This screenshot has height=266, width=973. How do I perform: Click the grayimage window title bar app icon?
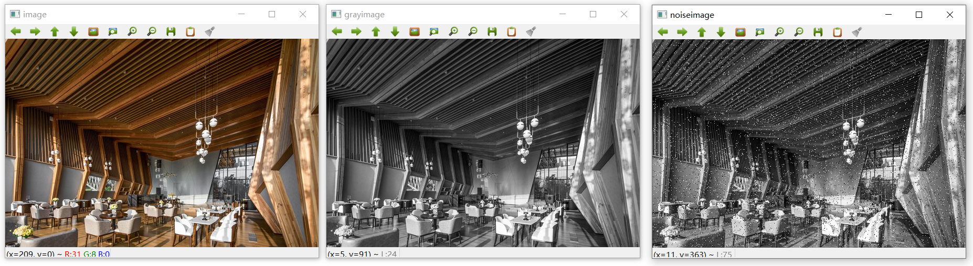coord(336,14)
